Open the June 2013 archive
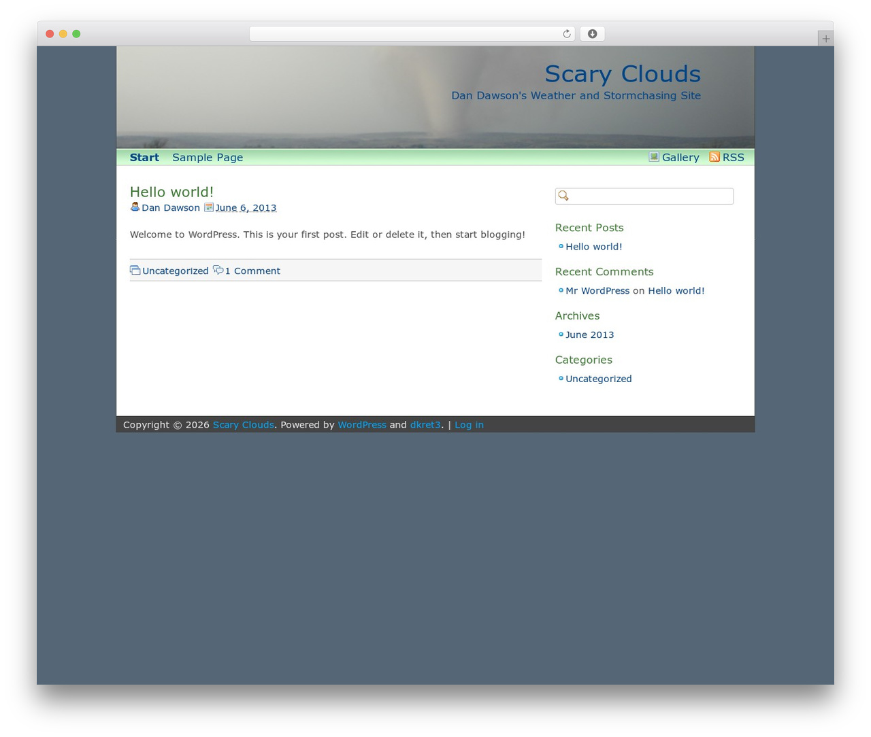This screenshot has width=871, height=737. click(x=590, y=335)
